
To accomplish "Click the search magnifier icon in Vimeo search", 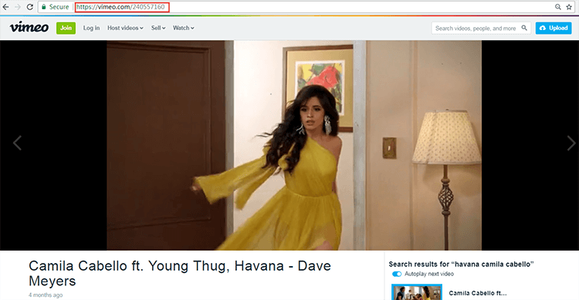I will point(524,28).
